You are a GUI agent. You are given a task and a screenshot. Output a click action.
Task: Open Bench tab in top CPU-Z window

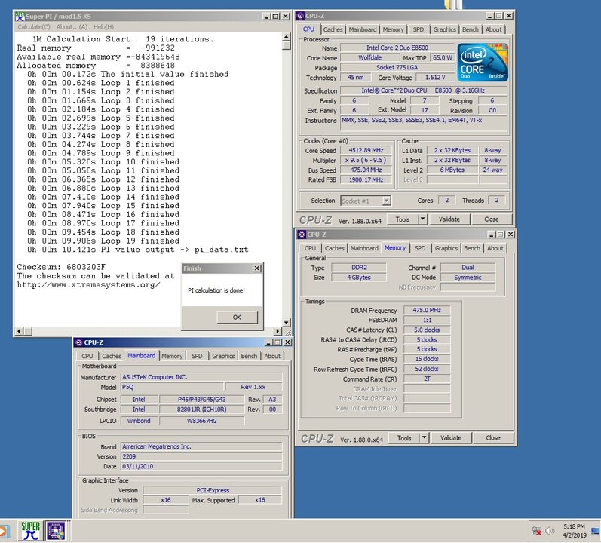coord(471,29)
